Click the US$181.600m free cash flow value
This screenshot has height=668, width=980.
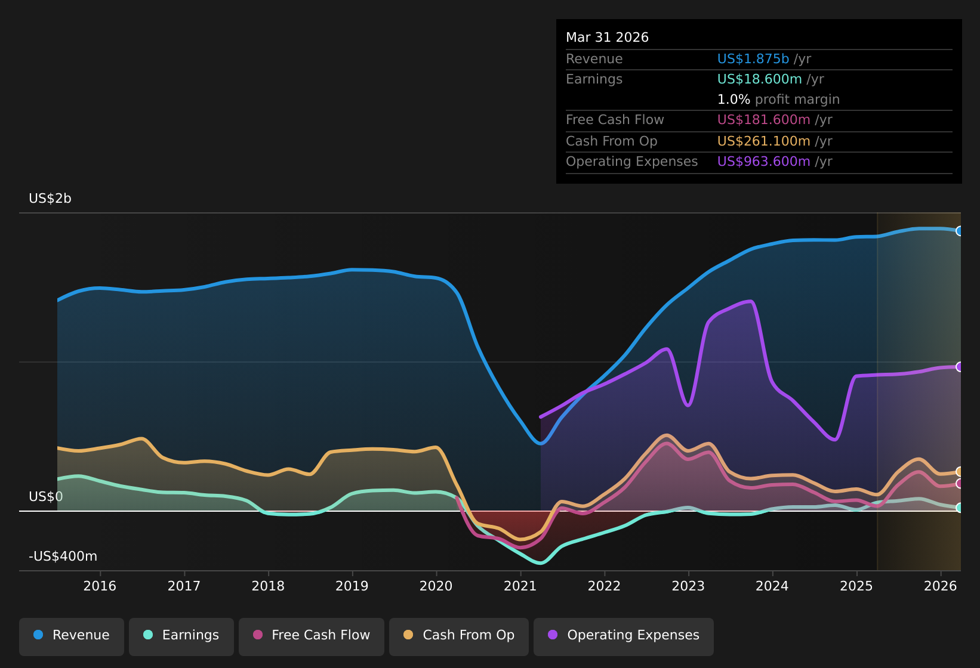[764, 120]
